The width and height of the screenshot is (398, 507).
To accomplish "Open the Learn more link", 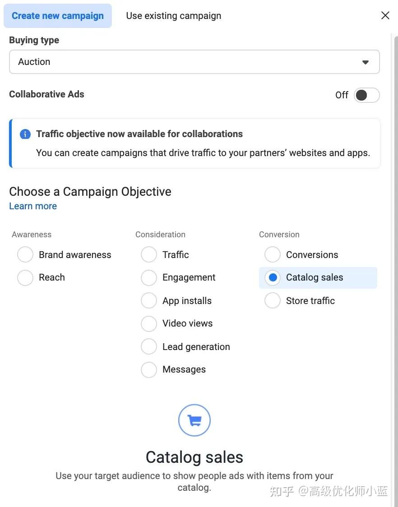I will click(33, 206).
